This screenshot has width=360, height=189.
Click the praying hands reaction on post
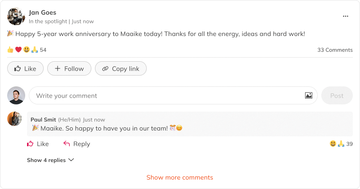[34, 49]
